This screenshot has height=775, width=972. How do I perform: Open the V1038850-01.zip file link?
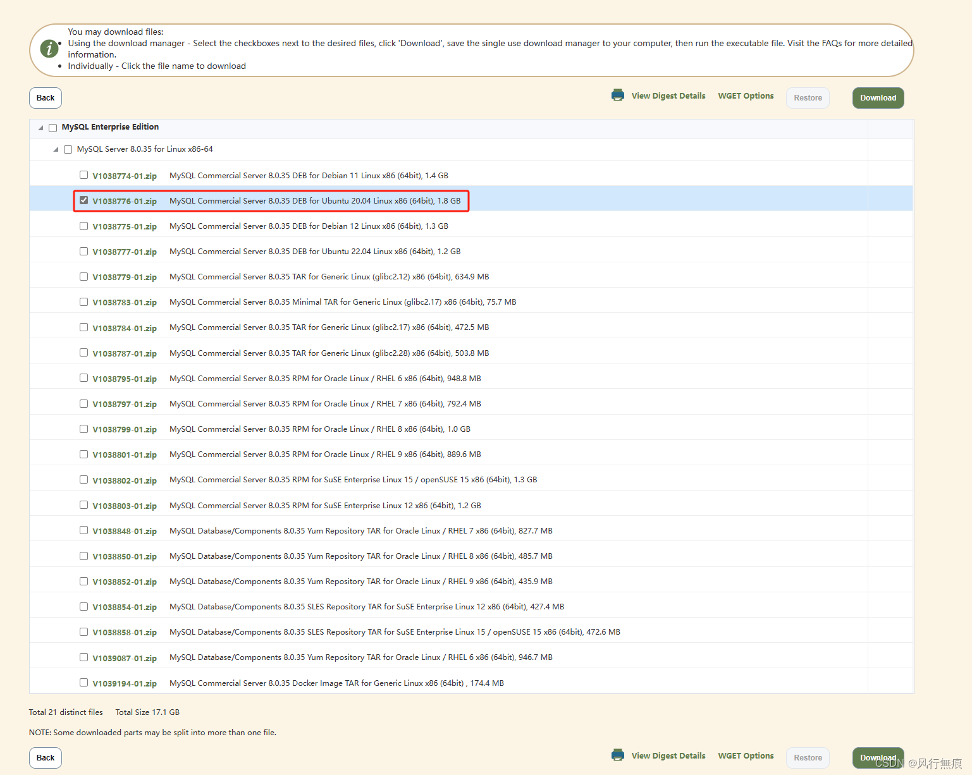[125, 557]
